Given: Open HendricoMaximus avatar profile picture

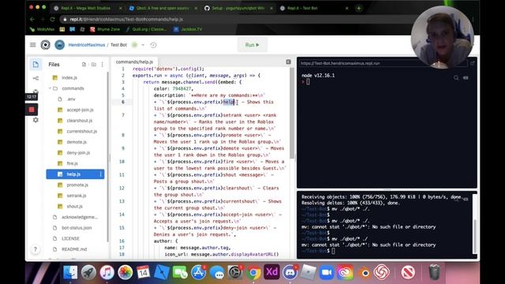Looking at the screenshot, I should (60, 45).
